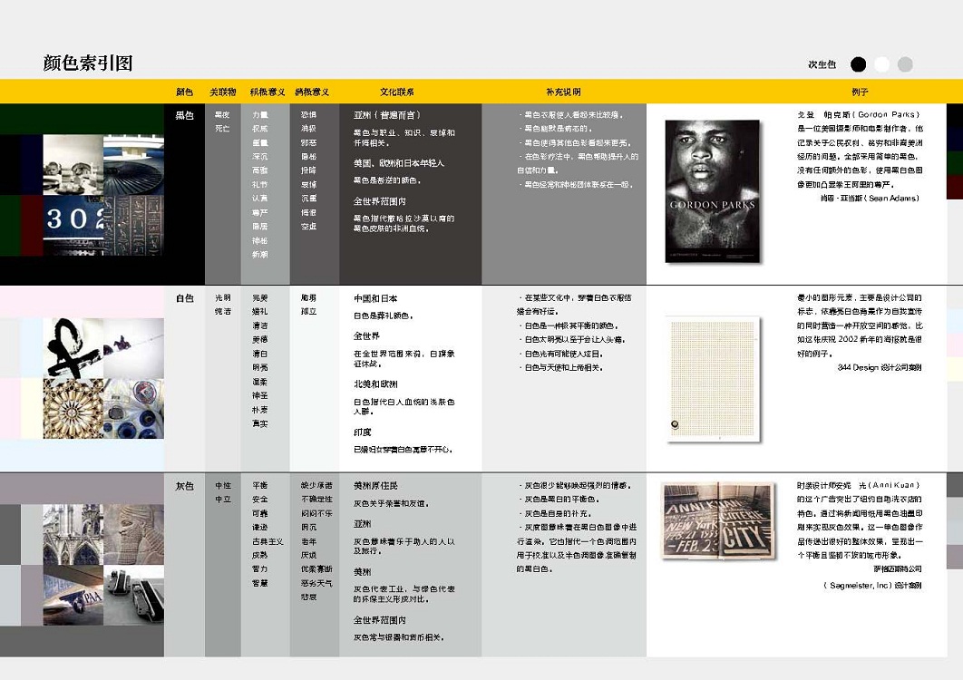Click the 补充说明 column header
Screen dimensions: 963x680
point(563,92)
